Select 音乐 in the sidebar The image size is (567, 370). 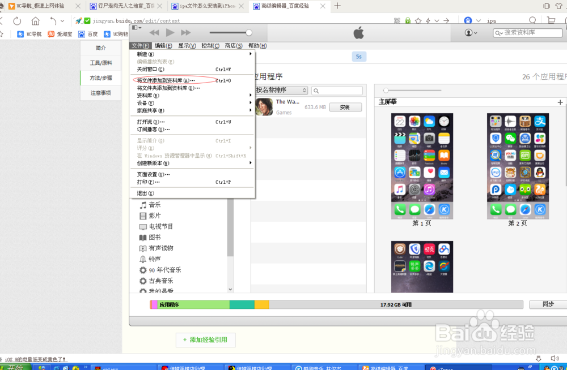150,205
